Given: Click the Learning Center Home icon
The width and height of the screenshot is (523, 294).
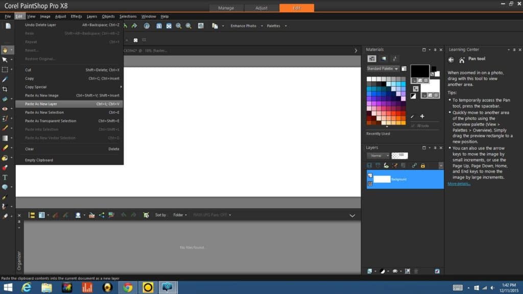Looking at the screenshot, I should click(462, 60).
